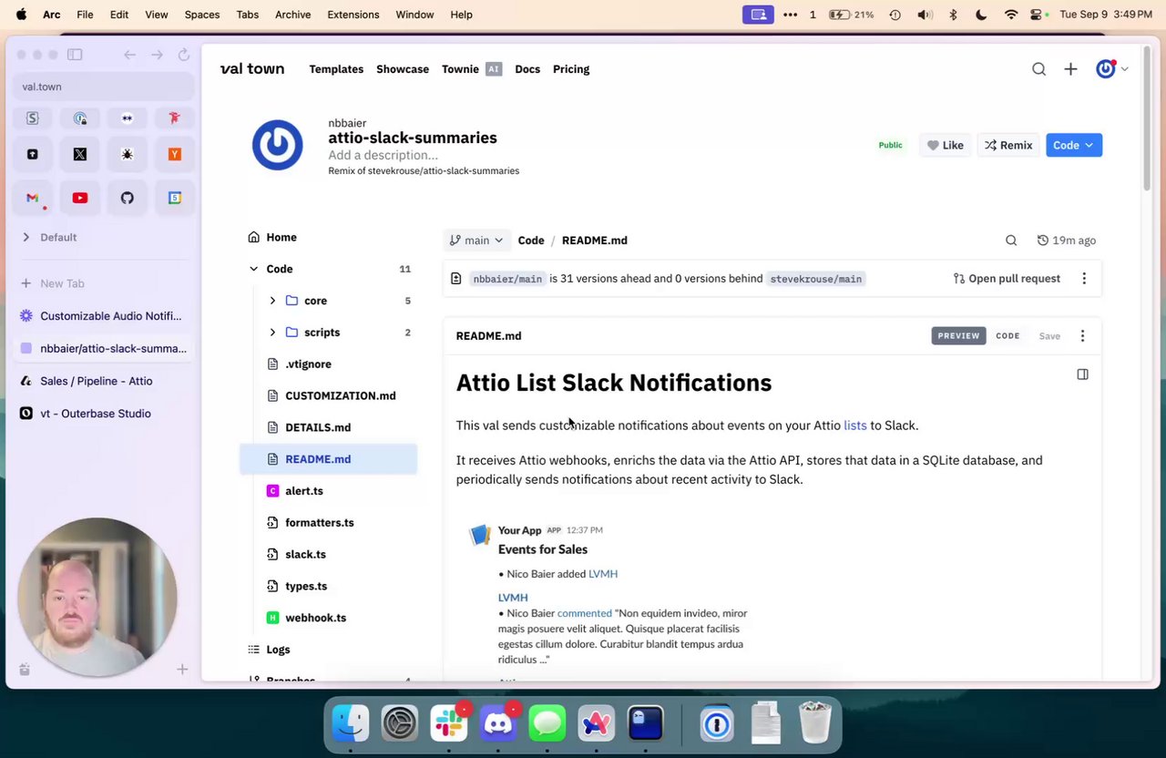
Task: Open the Docs nav link
Action: pos(527,69)
